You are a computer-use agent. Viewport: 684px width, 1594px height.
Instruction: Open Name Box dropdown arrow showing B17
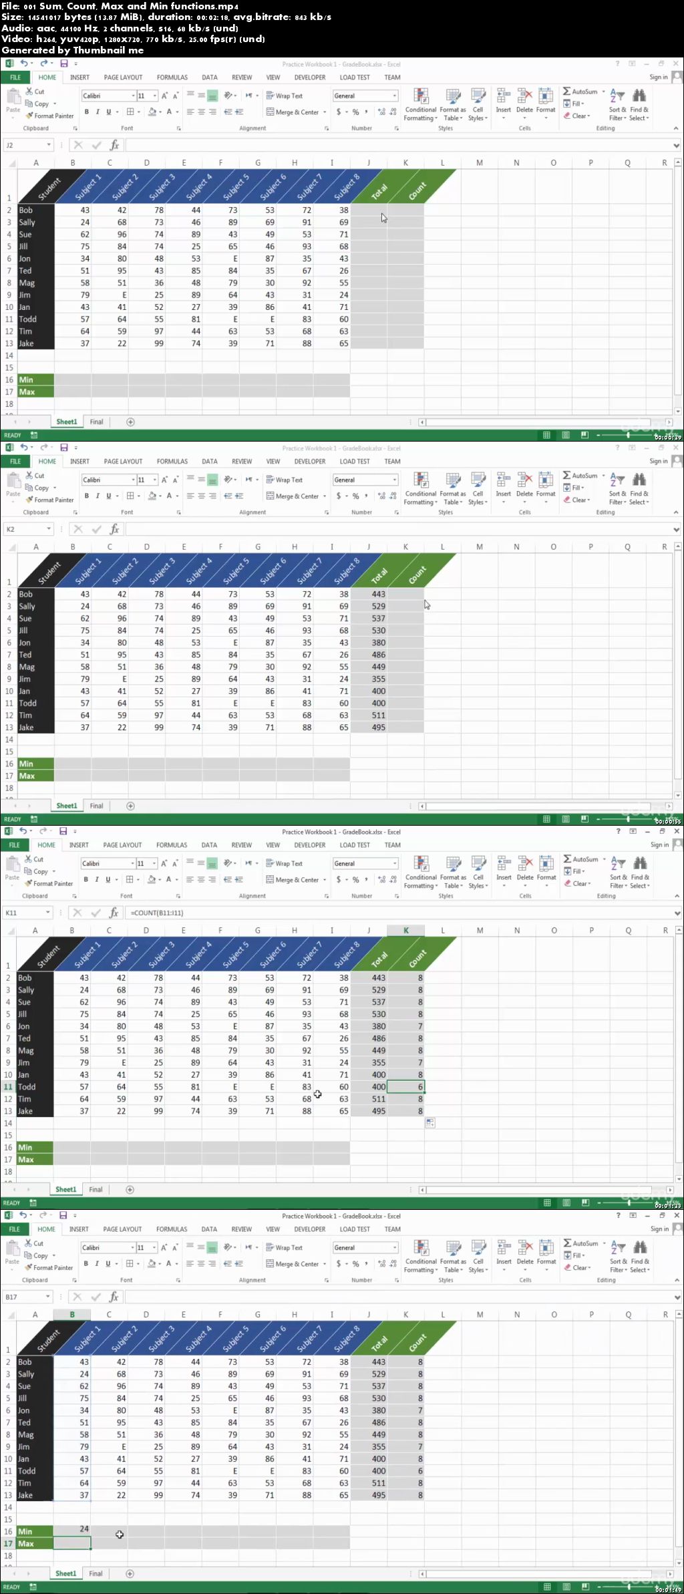[48, 1297]
